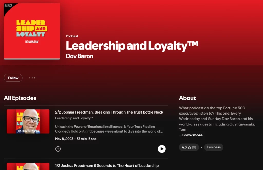Image resolution: width=263 pixels, height=170 pixels.
Task: Click the episode description about Emotional Intelligence
Action: tap(105, 129)
